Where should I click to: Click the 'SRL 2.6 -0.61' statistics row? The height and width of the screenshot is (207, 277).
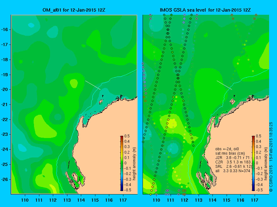pyautogui.click(x=234, y=167)
